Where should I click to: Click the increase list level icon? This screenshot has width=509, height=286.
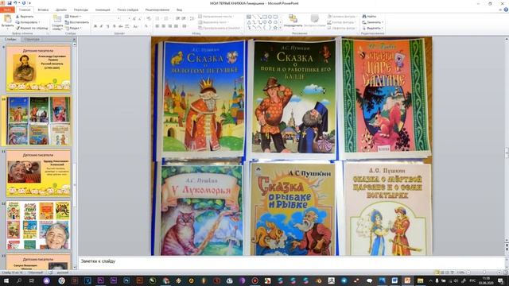(x=184, y=18)
